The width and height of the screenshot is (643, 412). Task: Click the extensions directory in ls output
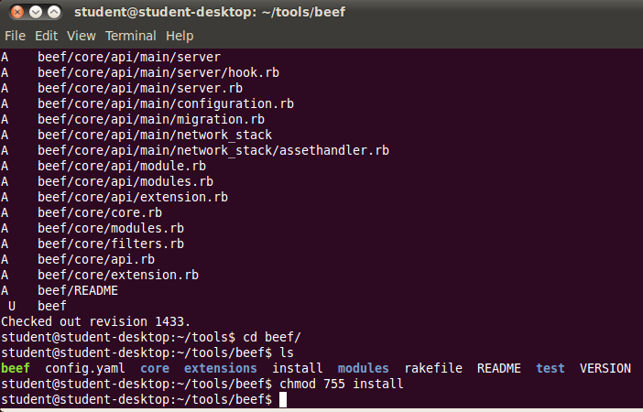point(220,368)
